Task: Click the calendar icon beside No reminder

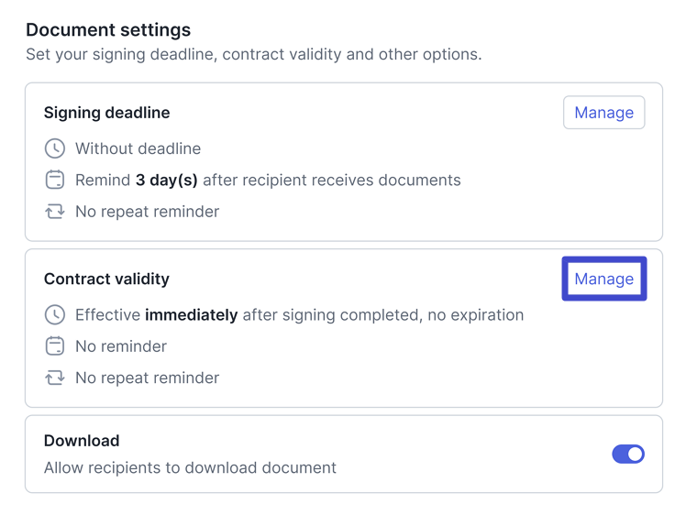Action: pyautogui.click(x=55, y=346)
